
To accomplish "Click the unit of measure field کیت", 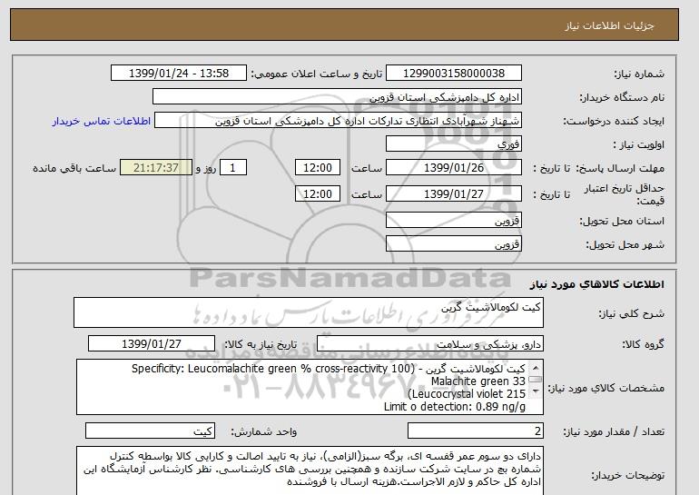I will pos(150,431).
